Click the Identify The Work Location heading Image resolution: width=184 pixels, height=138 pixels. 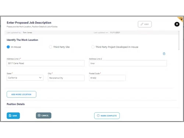pos(22,40)
